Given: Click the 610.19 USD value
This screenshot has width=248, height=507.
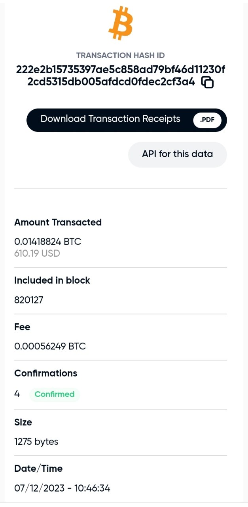Looking at the screenshot, I should point(37,253).
